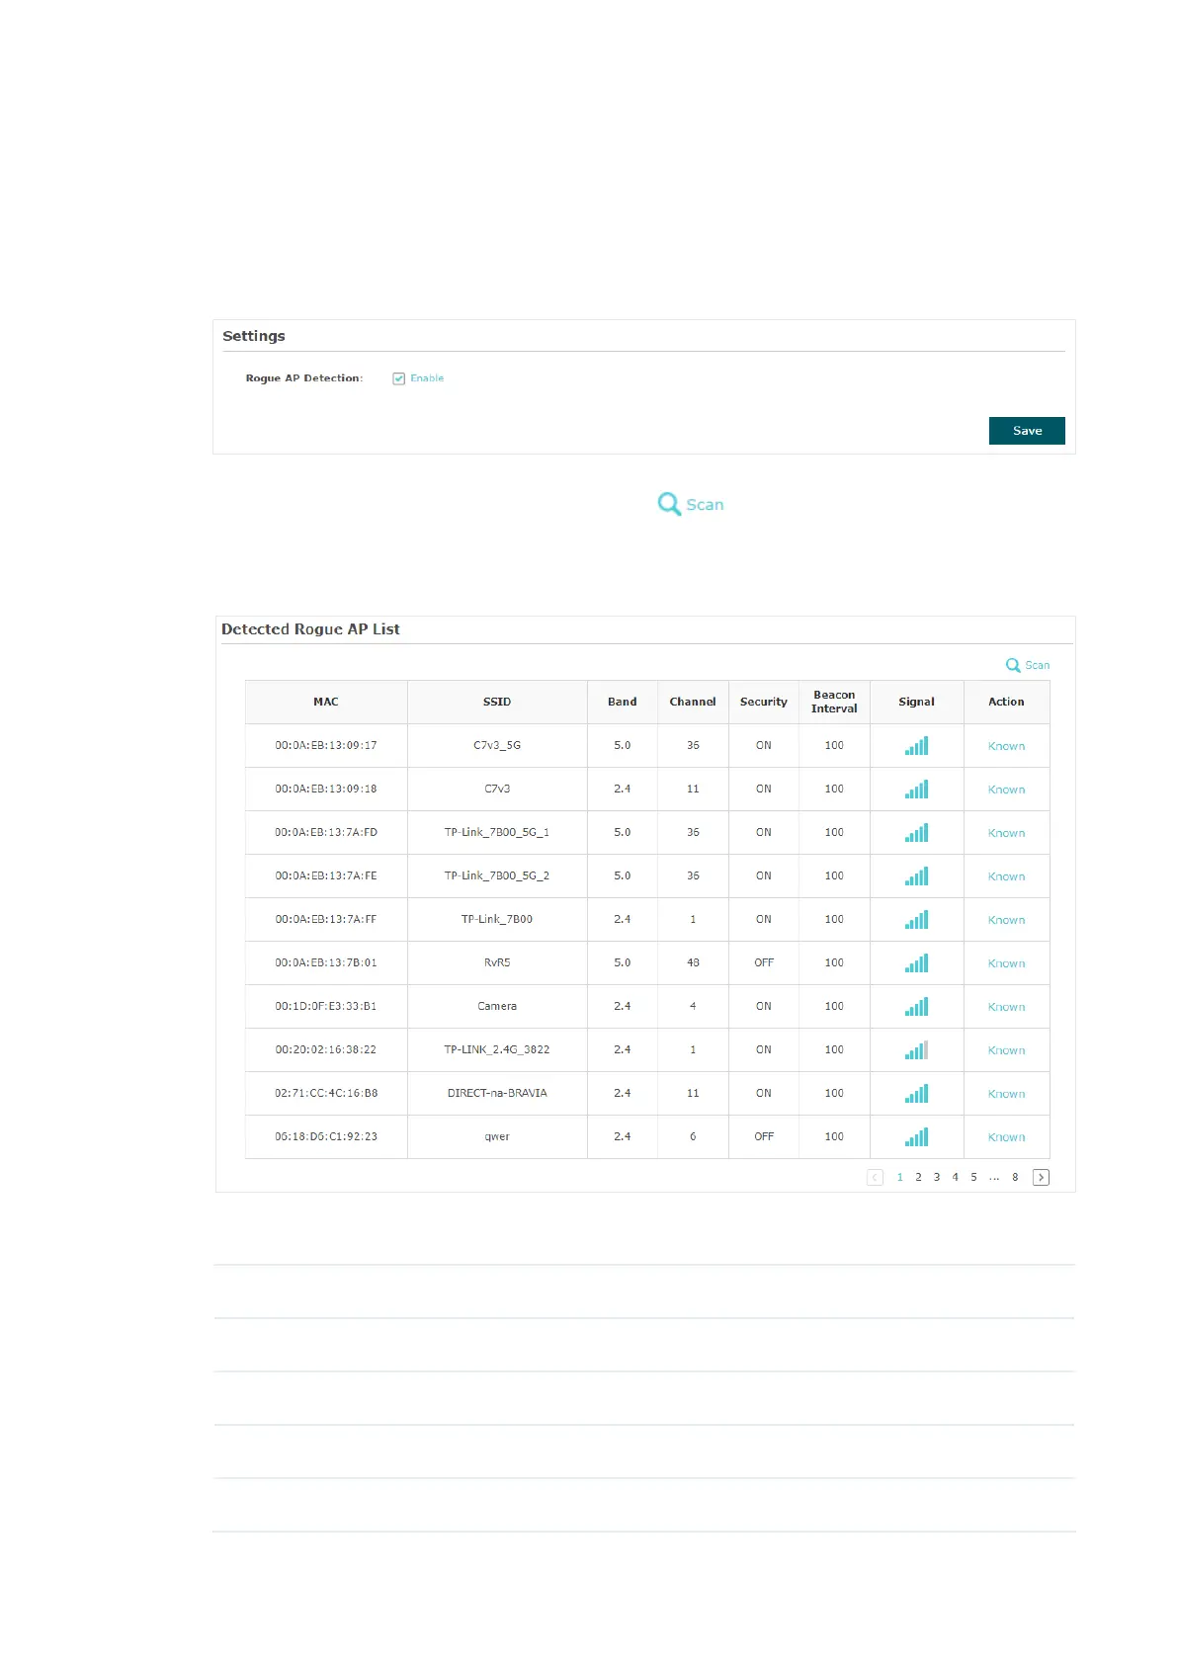
Task: Open page 2 of the AP list
Action: pos(918,1177)
